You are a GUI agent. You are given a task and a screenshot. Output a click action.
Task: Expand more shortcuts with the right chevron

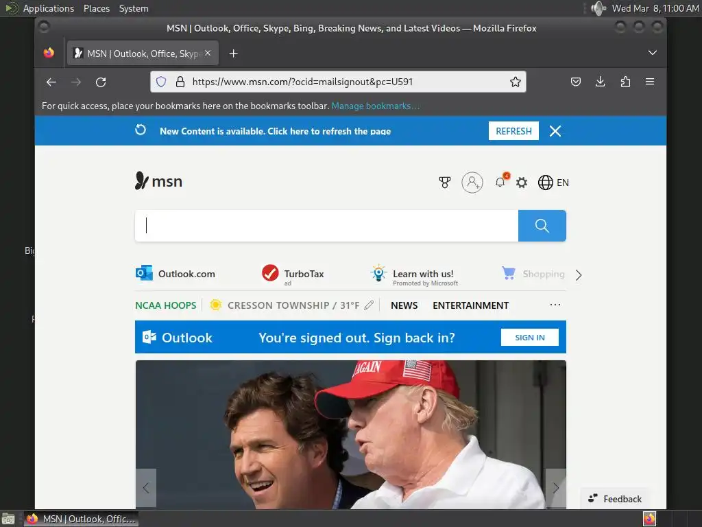[579, 274]
